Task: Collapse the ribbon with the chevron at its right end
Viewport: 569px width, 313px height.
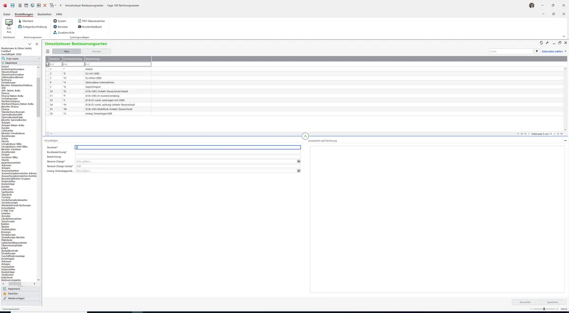Action: (564, 37)
